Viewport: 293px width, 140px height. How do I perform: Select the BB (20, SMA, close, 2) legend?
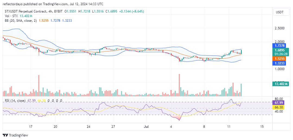[21, 21]
